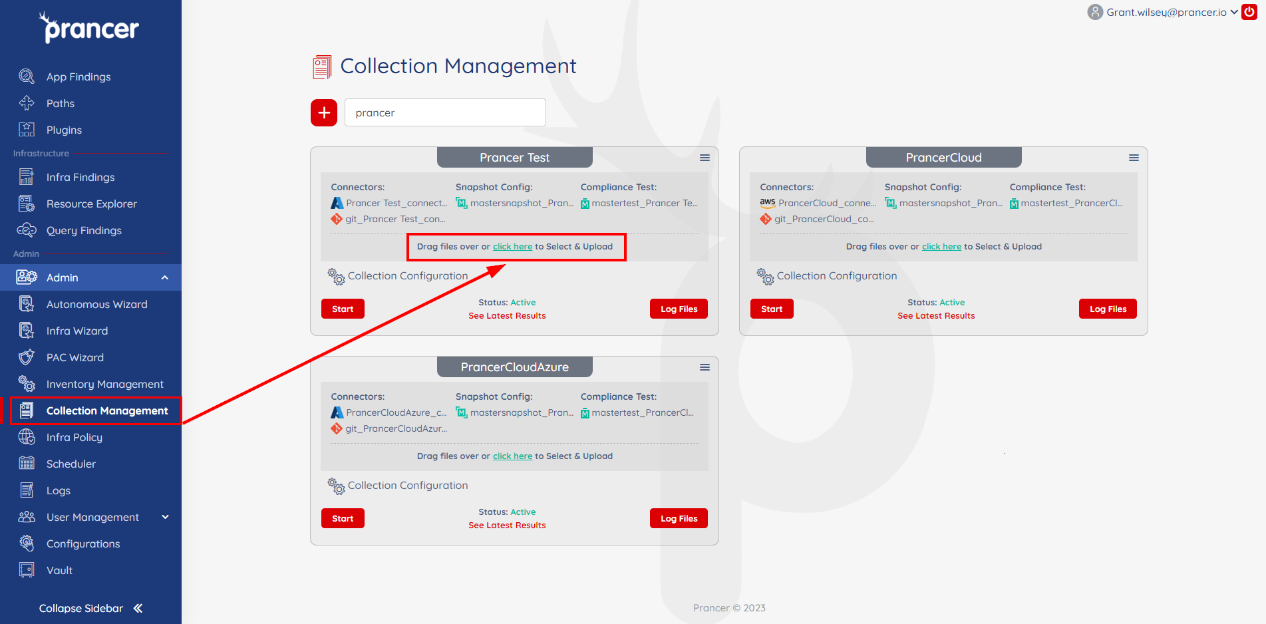
Task: Click 'click here' upload link in PrancerCloudAzure
Action: point(512,456)
